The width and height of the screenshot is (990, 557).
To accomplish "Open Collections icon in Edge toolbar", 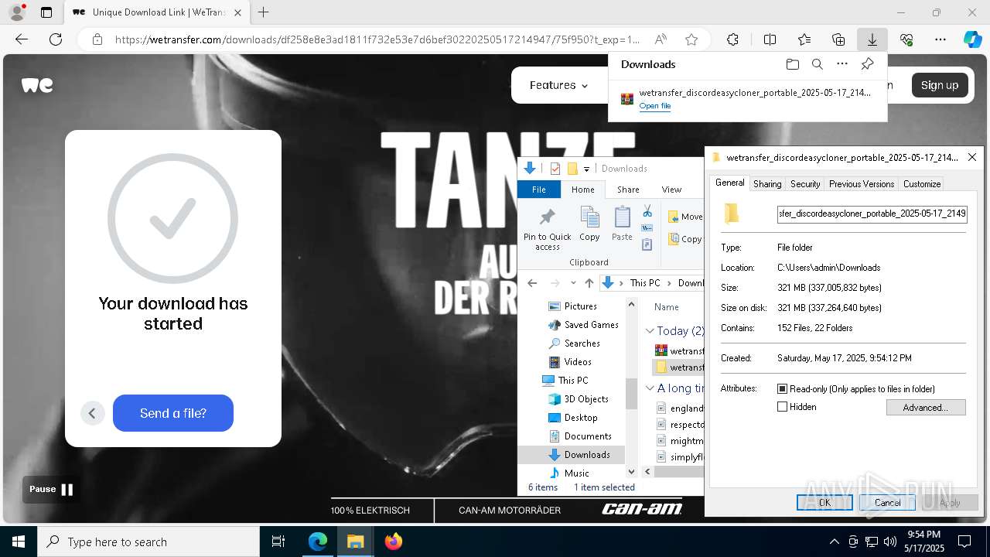I will (x=838, y=39).
